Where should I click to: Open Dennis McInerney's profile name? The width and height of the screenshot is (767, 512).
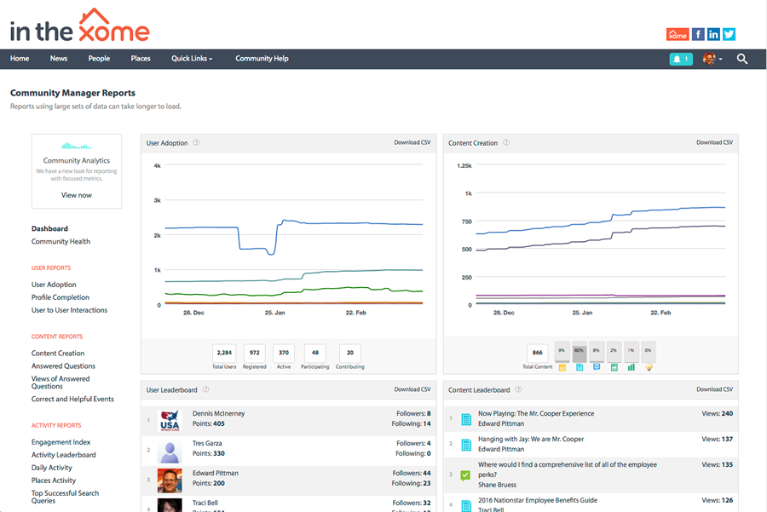(x=219, y=414)
